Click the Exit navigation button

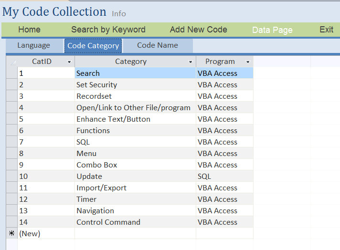326,30
